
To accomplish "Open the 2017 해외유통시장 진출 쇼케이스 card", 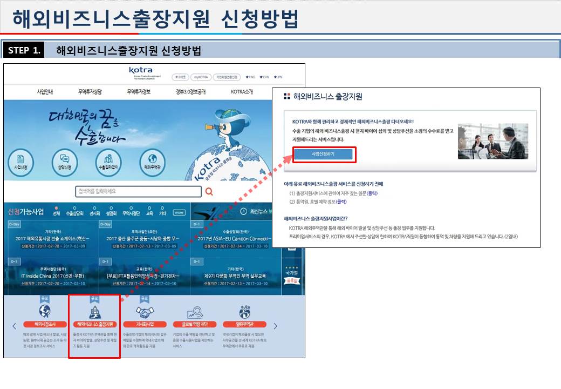I will pos(53,239).
